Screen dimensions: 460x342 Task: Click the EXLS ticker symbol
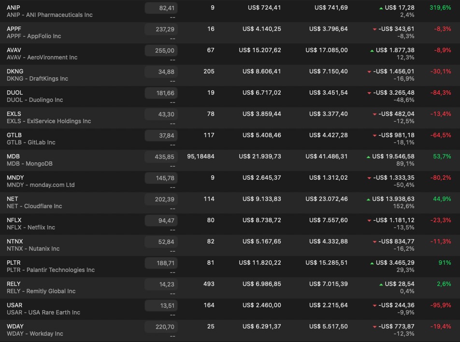[14, 114]
